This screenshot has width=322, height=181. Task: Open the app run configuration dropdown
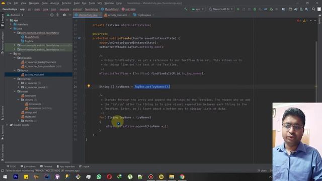pos(198,9)
